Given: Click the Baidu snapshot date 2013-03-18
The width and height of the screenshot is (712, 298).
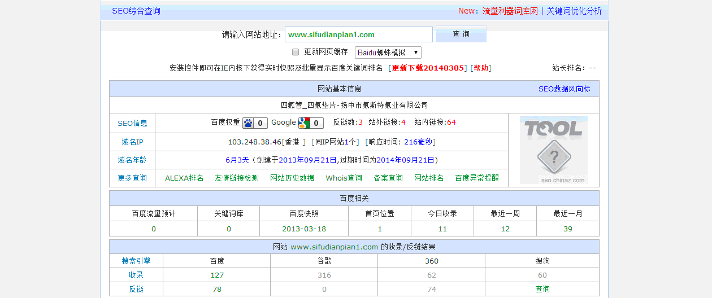Looking at the screenshot, I should (x=304, y=229).
